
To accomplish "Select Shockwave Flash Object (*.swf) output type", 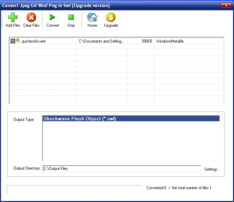I will [131, 119].
